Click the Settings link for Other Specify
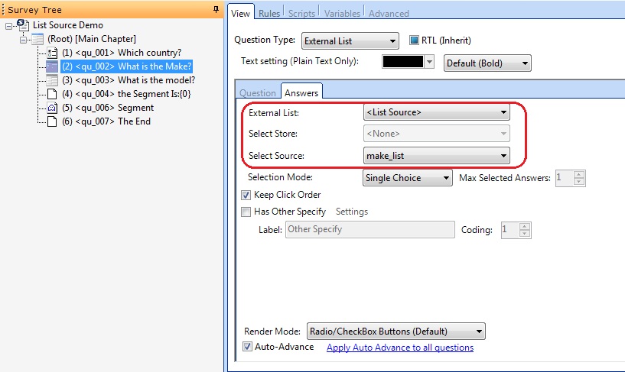Image resolution: width=625 pixels, height=372 pixels. click(x=352, y=212)
